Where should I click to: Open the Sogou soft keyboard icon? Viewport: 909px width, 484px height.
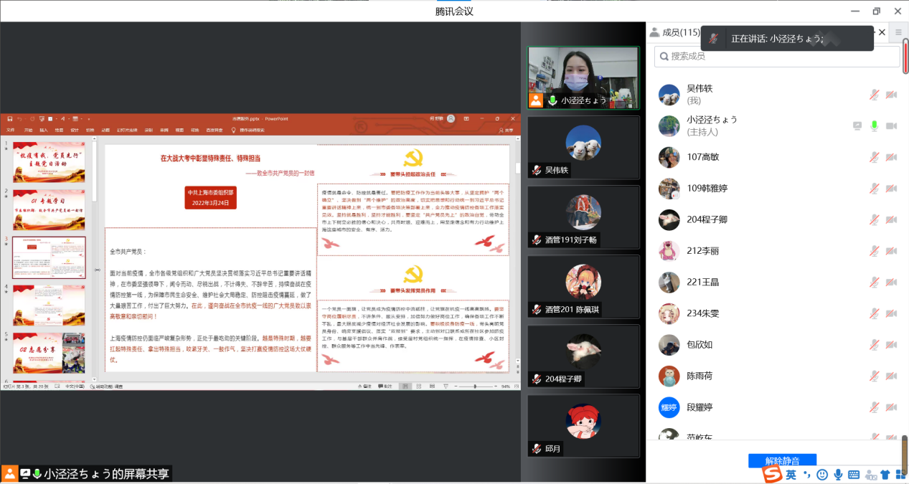tap(854, 474)
